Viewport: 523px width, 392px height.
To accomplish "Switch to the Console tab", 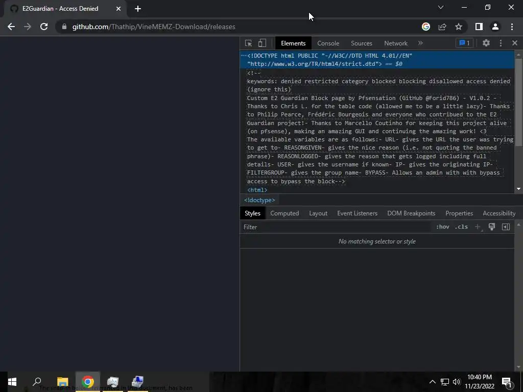I will point(328,43).
